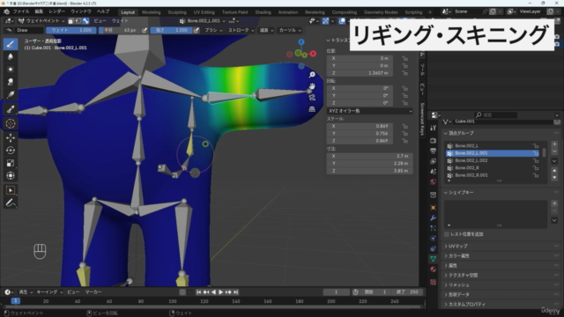Adjust the brush Radius slider

(120, 30)
